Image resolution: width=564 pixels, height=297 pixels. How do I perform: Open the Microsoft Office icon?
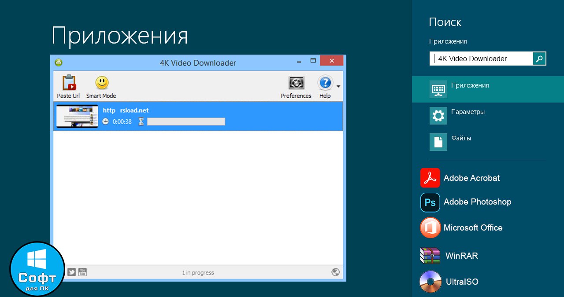(430, 227)
